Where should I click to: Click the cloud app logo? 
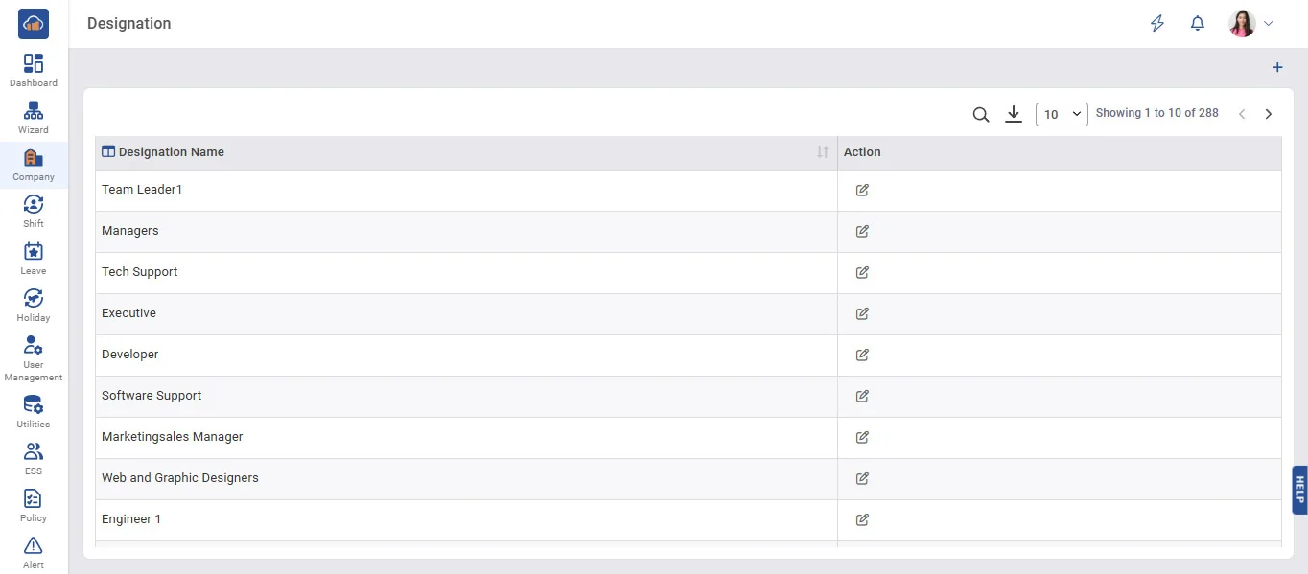coord(34,24)
